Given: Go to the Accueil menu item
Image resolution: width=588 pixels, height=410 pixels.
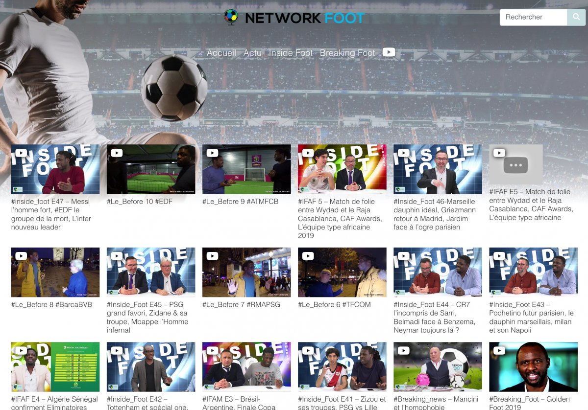Looking at the screenshot, I should [x=221, y=53].
